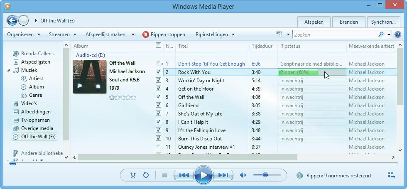407x189 pixels.
Task: Switch to the Branden tab
Action: (348, 22)
